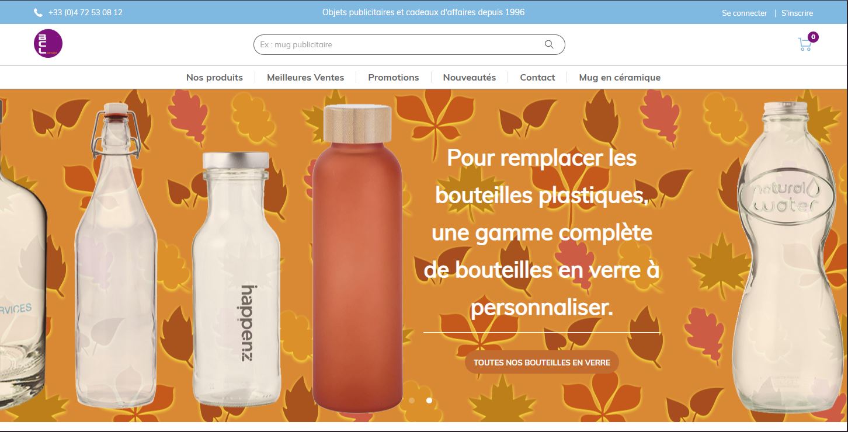Viewport: 848px width, 432px height.
Task: Click the purple BCL logo
Action: click(48, 44)
